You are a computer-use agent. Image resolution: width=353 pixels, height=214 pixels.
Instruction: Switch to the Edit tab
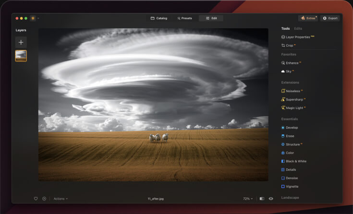(211, 18)
